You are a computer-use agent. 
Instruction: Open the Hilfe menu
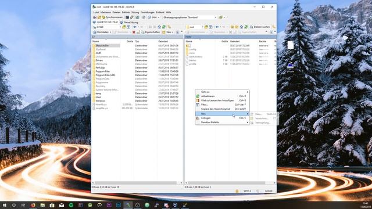point(169,12)
